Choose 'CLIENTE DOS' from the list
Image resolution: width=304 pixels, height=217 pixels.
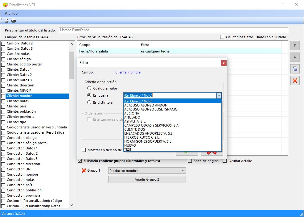tap(173, 129)
